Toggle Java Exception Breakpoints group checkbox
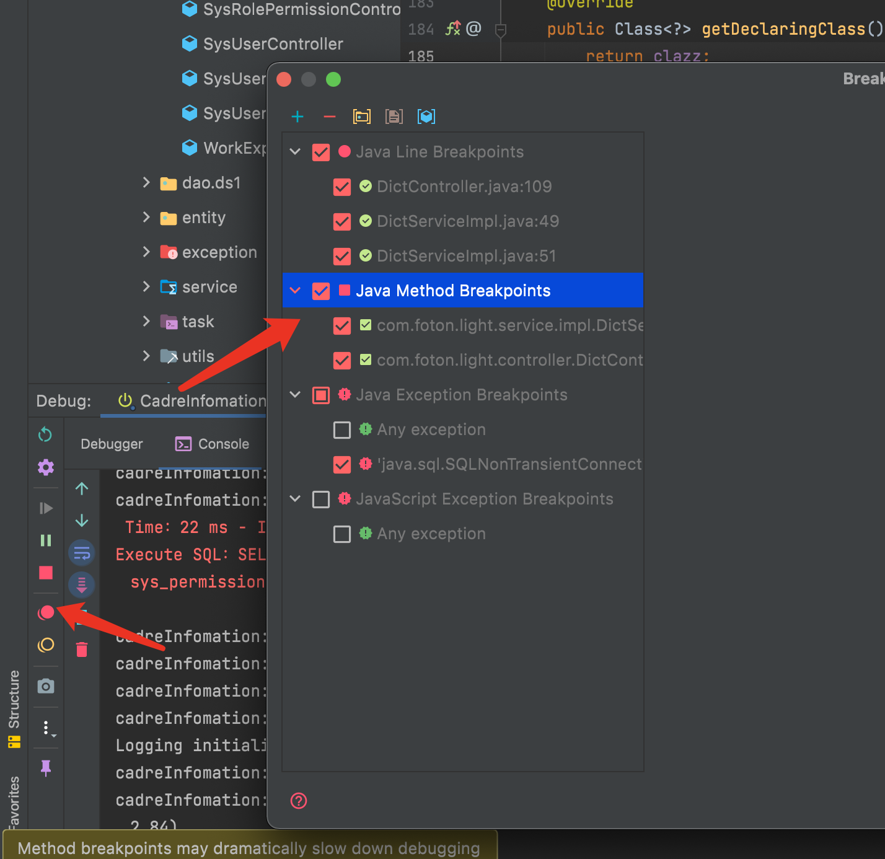Screen dimensions: 885x859 pos(321,395)
